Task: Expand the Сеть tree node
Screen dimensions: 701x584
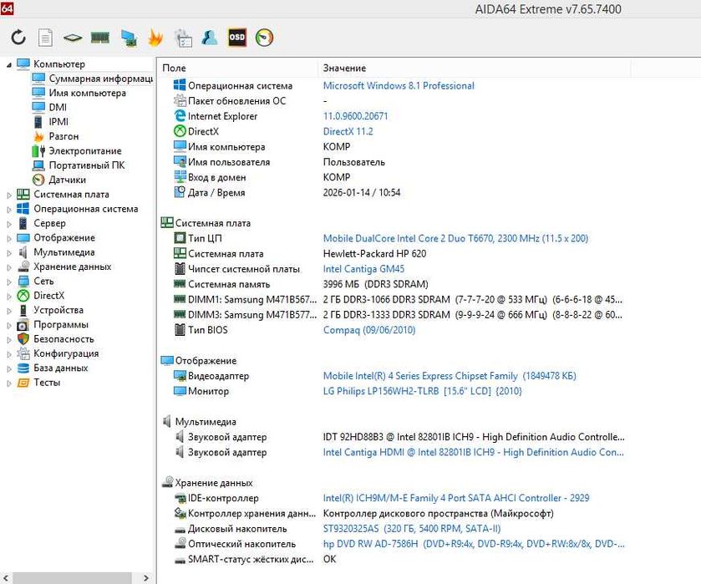Action: pyautogui.click(x=9, y=282)
